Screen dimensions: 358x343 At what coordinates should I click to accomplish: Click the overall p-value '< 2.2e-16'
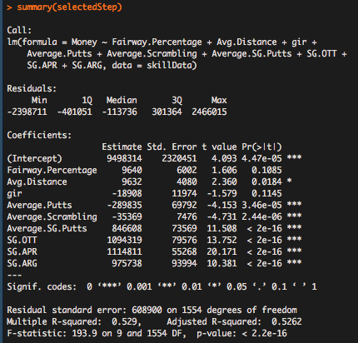coord(264,333)
